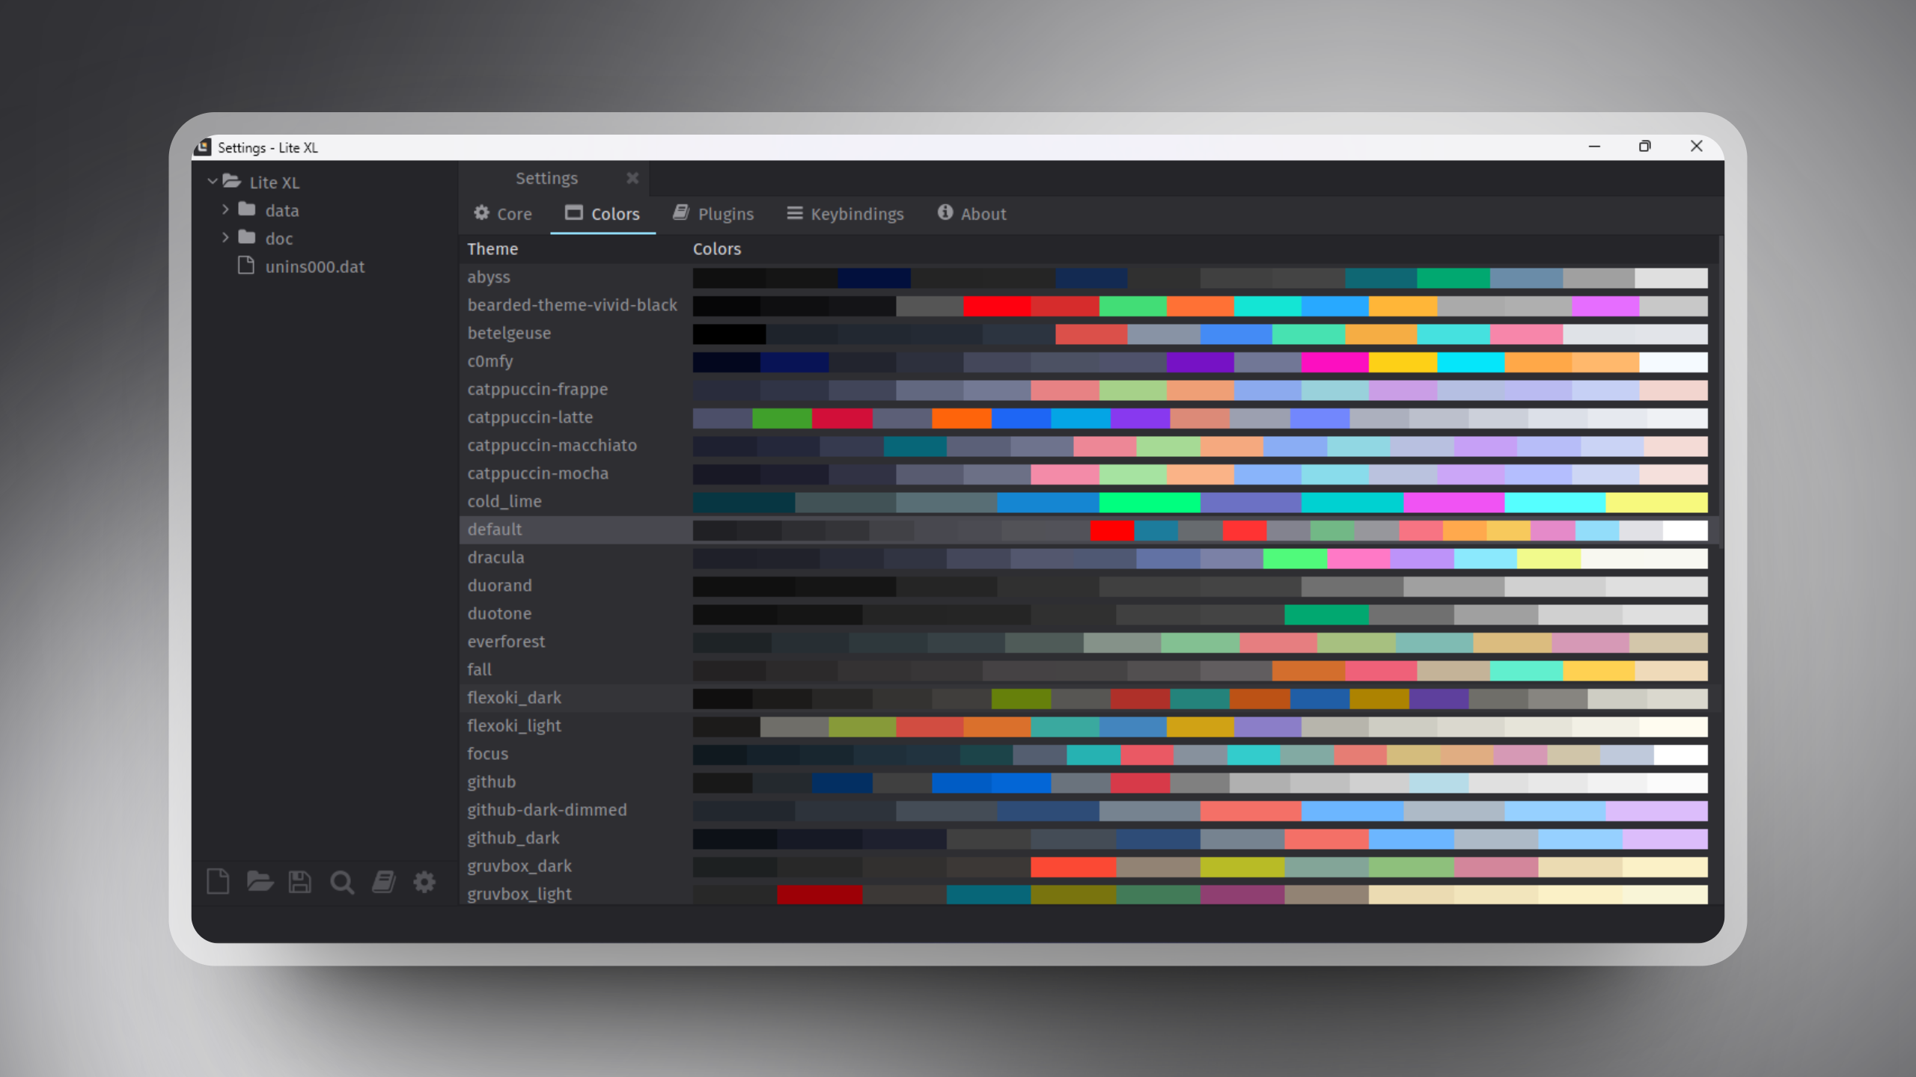Click the open folder icon in bottom toolbar
The image size is (1916, 1077).
[259, 882]
